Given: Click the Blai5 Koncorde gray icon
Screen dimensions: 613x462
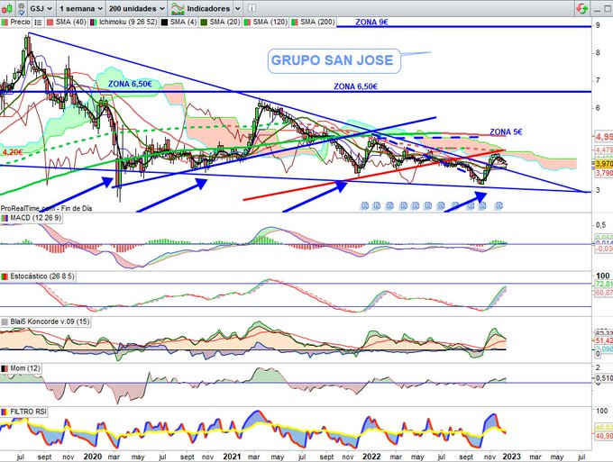Looking at the screenshot, I should 5,322.
